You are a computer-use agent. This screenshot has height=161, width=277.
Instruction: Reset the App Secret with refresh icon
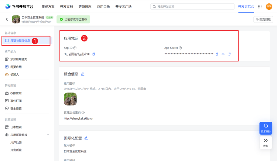coord(229,54)
